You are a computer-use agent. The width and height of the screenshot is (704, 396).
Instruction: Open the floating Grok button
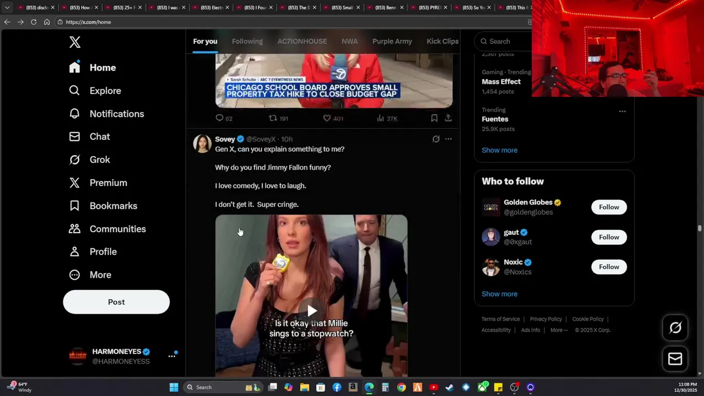675,328
